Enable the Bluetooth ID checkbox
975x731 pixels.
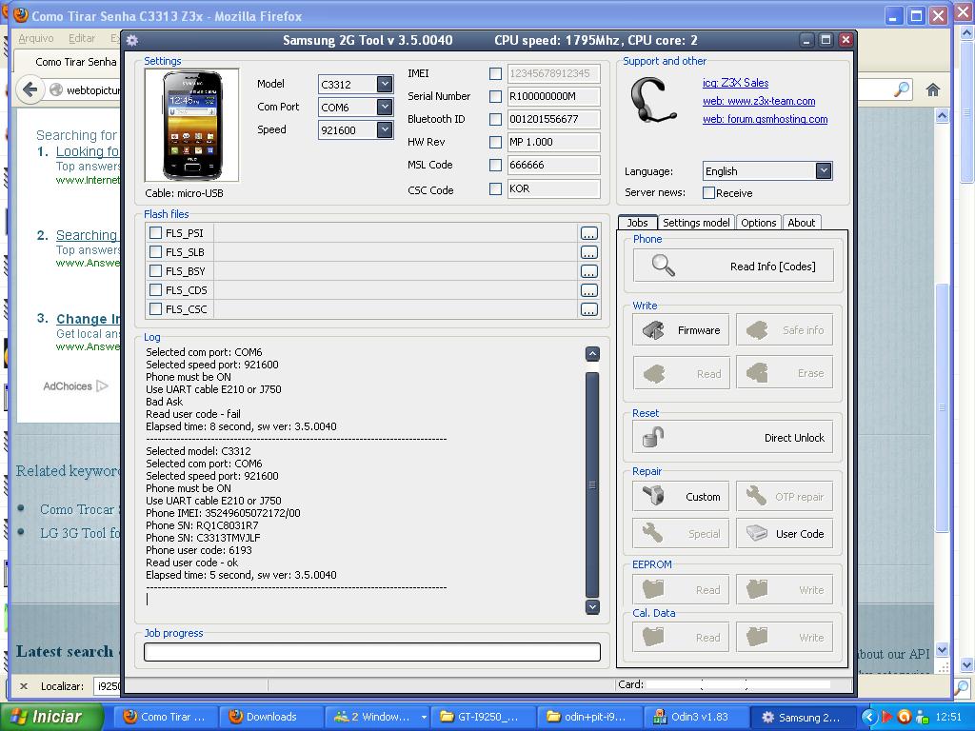coord(495,119)
